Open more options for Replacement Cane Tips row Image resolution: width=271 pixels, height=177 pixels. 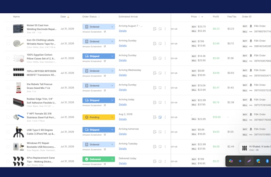tap(165, 161)
